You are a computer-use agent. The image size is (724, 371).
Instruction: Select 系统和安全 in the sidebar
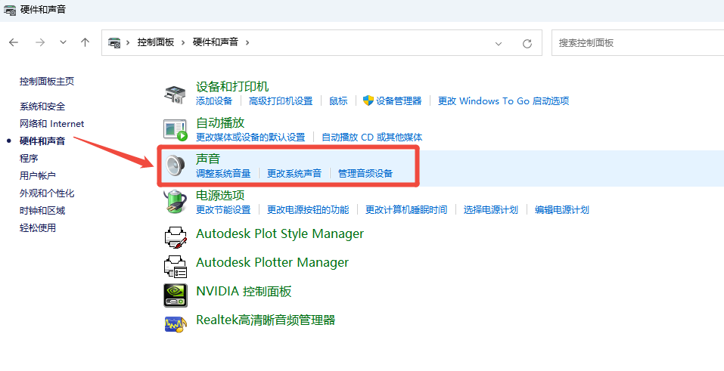click(42, 107)
